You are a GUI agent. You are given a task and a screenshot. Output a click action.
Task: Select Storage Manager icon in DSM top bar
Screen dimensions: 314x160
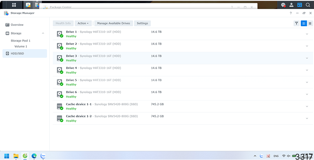(37, 5)
